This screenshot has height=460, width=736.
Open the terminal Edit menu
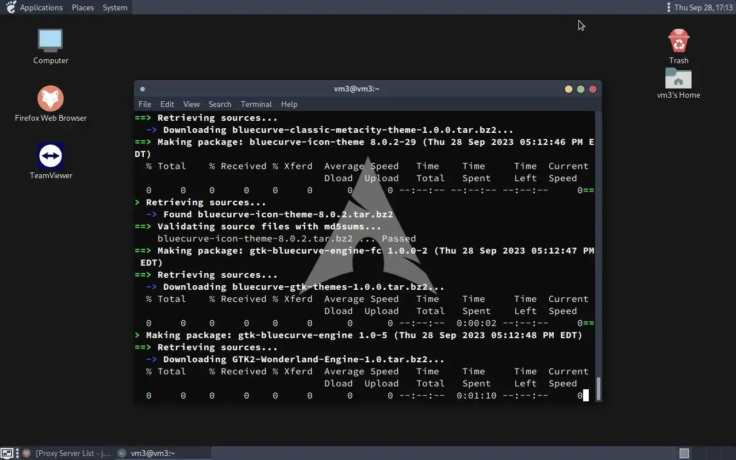167,104
